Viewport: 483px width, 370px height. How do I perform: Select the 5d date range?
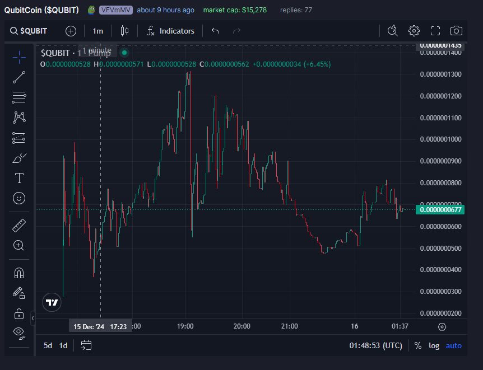(48, 346)
